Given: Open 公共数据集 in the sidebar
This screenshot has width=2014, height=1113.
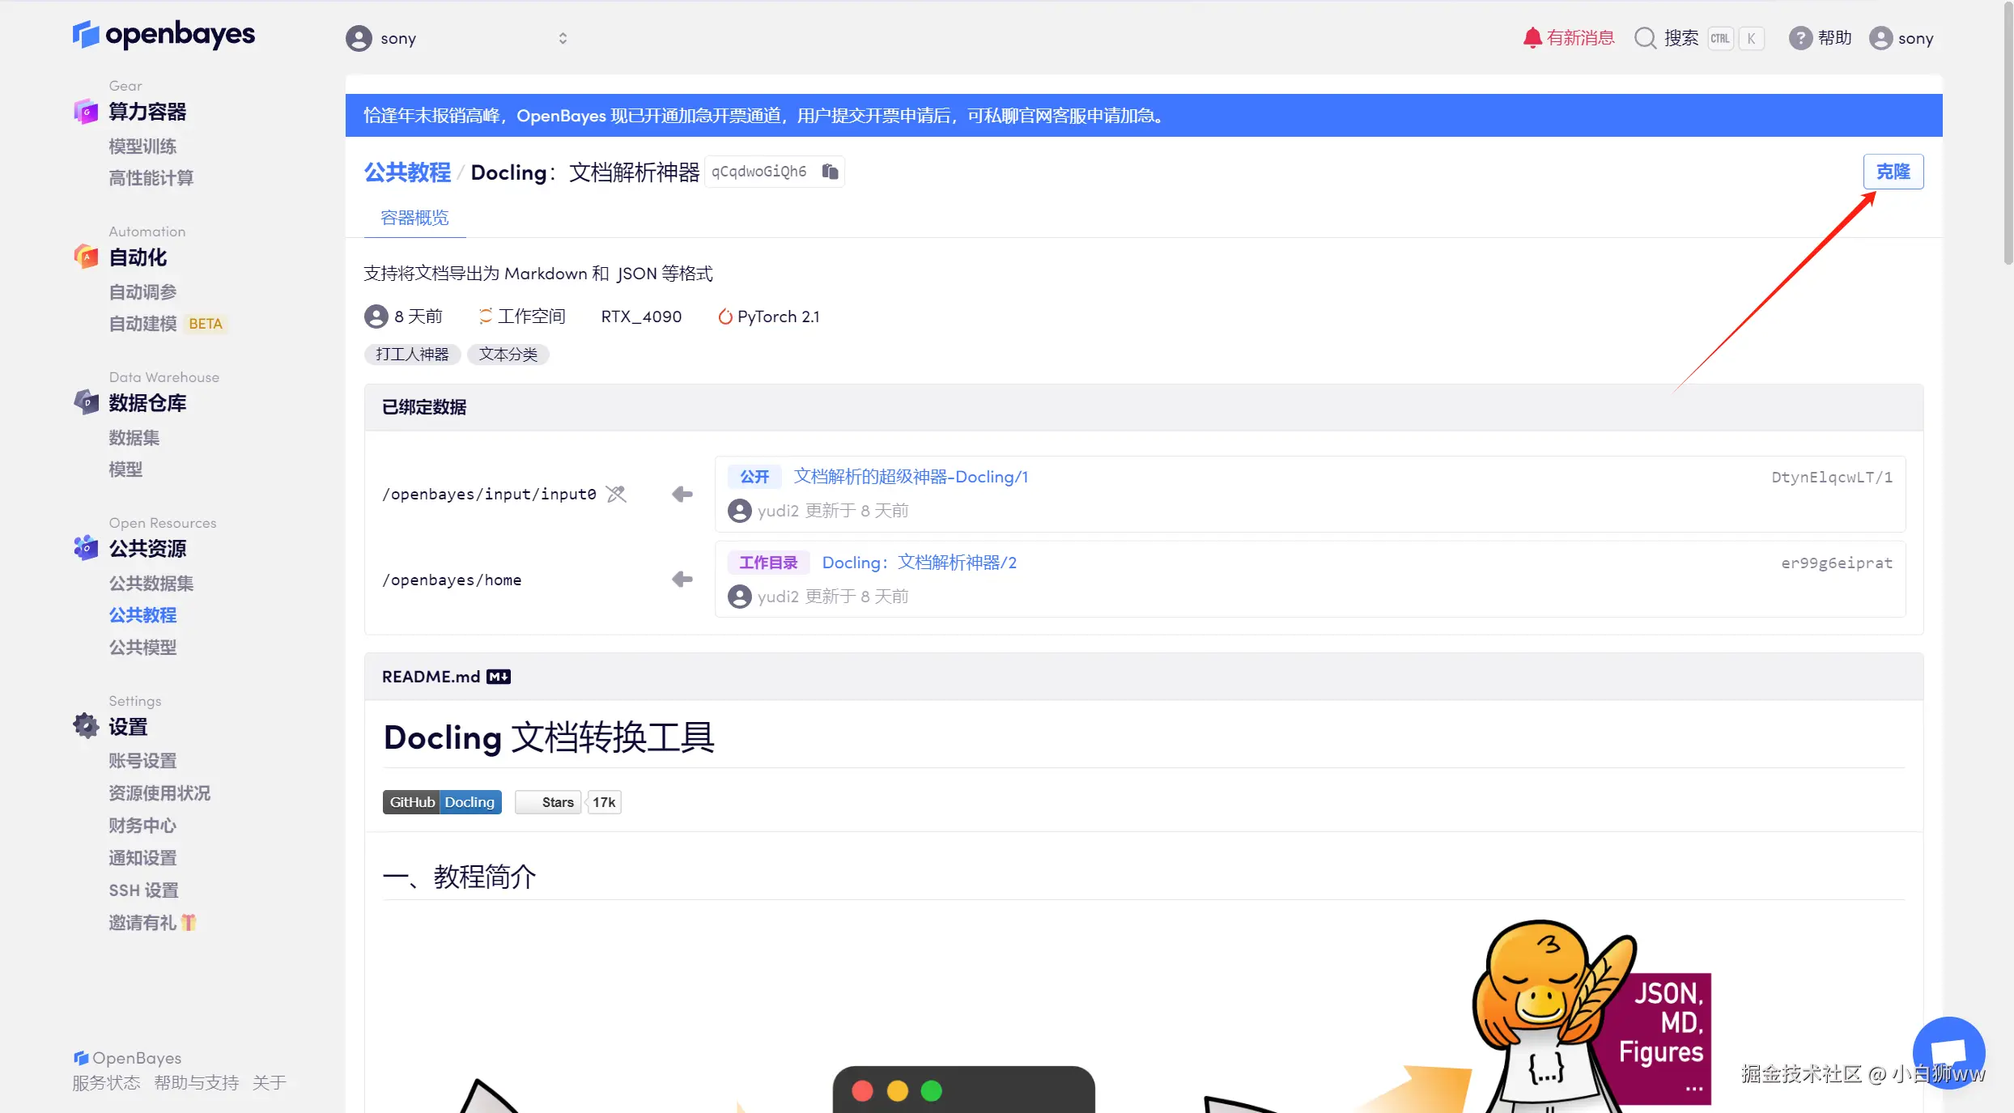Looking at the screenshot, I should tap(151, 583).
